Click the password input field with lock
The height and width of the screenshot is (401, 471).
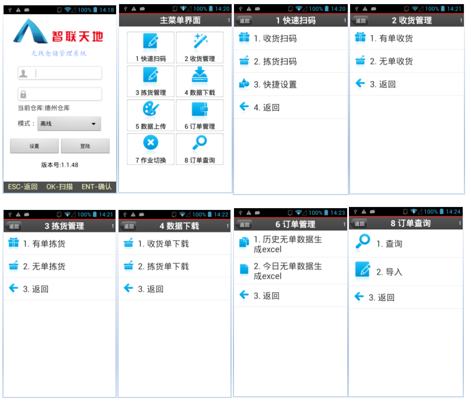tap(60, 95)
